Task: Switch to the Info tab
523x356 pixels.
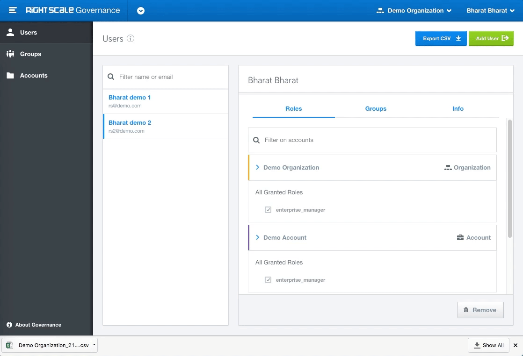Action: pyautogui.click(x=458, y=108)
